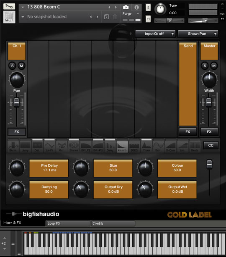Select the Stereo effect icon
The width and height of the screenshot is (226, 257).
point(74,147)
